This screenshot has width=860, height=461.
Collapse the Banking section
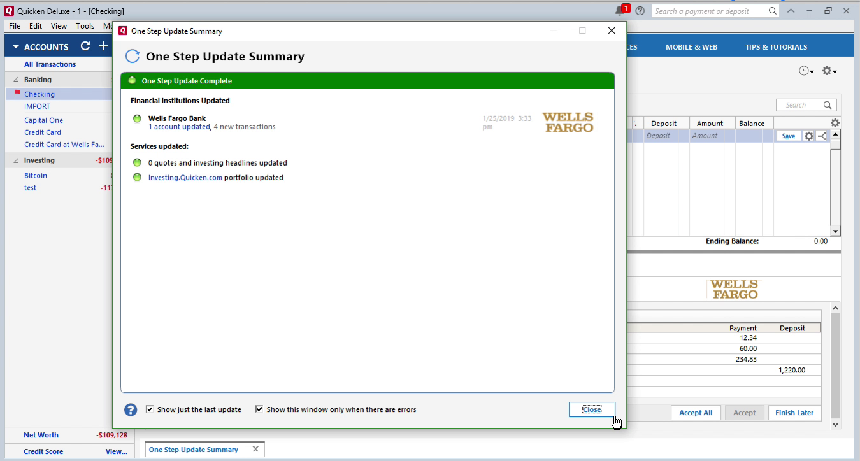16,80
